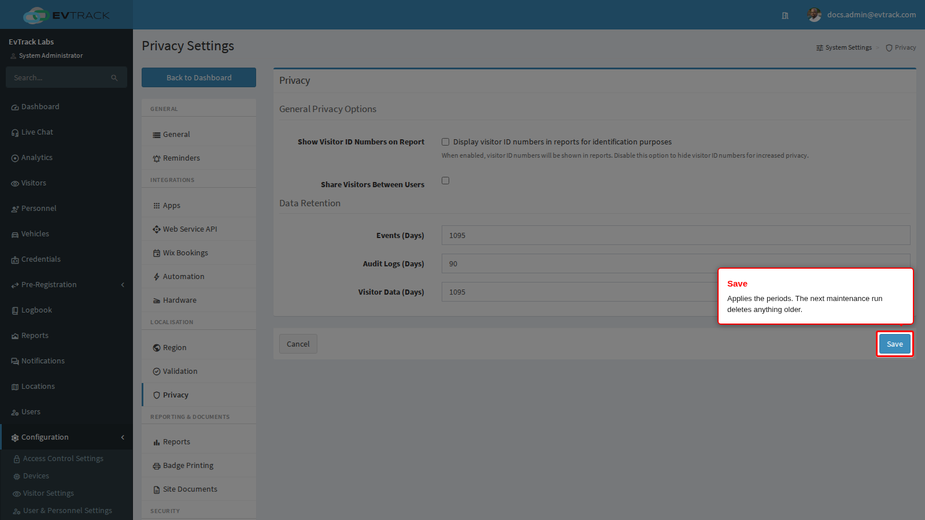
Task: Open sidebar Reports item
Action: pyautogui.click(x=66, y=336)
